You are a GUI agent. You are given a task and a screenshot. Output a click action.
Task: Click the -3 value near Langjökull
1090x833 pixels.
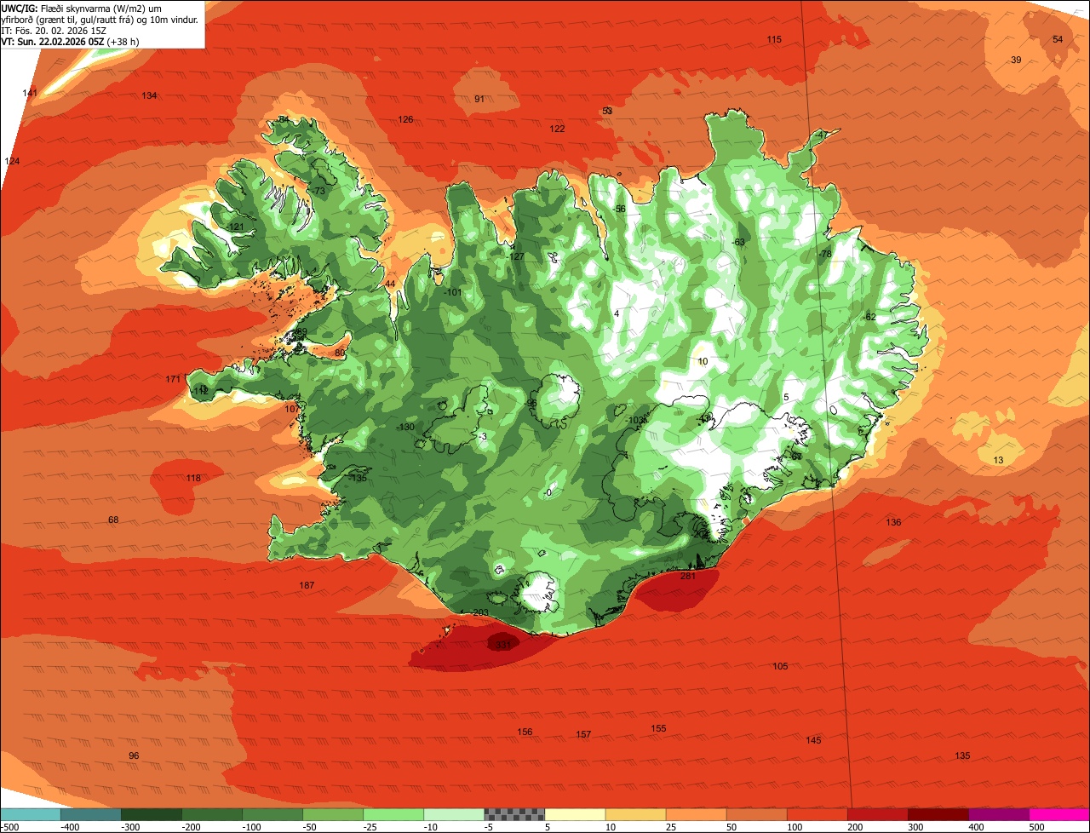coord(483,436)
